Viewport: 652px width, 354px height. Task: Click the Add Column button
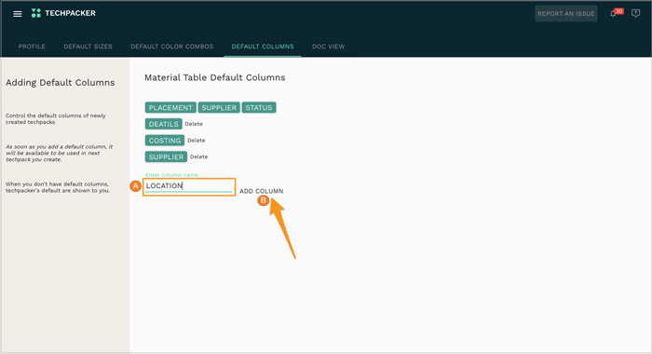click(x=261, y=191)
